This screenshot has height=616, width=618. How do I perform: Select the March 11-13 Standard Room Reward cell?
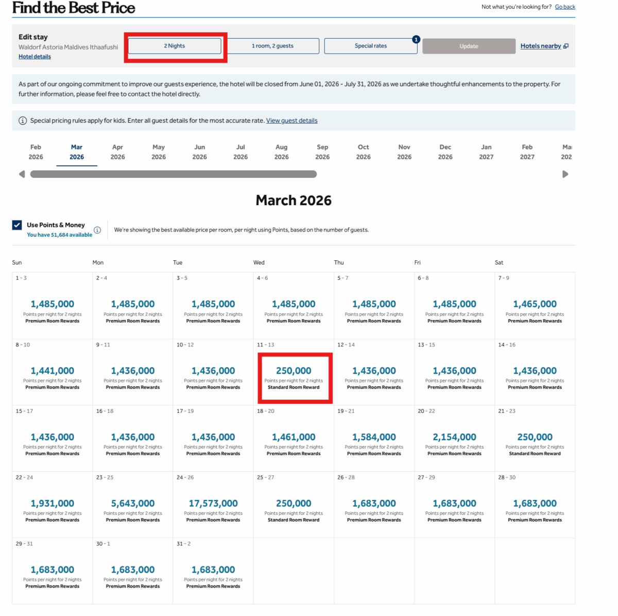coord(294,377)
